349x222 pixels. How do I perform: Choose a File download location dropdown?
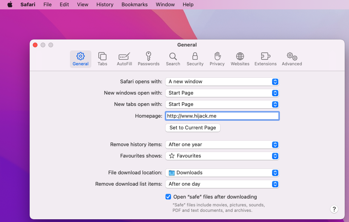[222, 173]
